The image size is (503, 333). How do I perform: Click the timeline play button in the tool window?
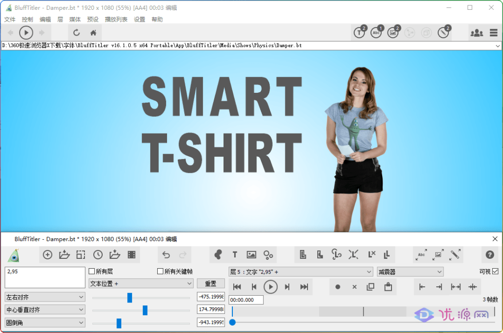(271, 287)
